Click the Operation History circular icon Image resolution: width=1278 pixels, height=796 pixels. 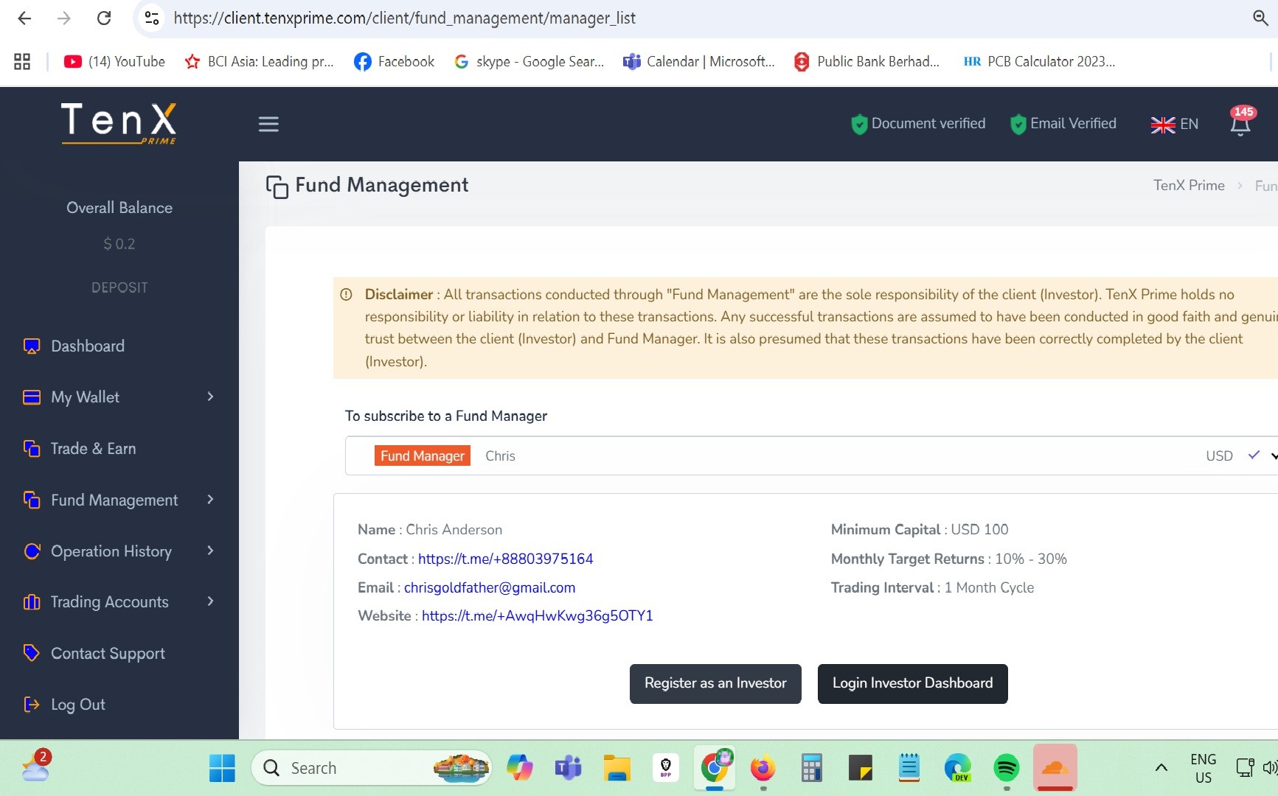(x=32, y=551)
